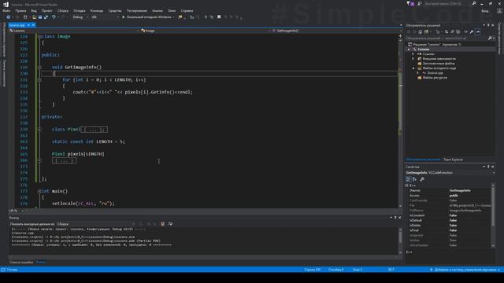
Task: Open the Справка menu
Action: (187, 10)
